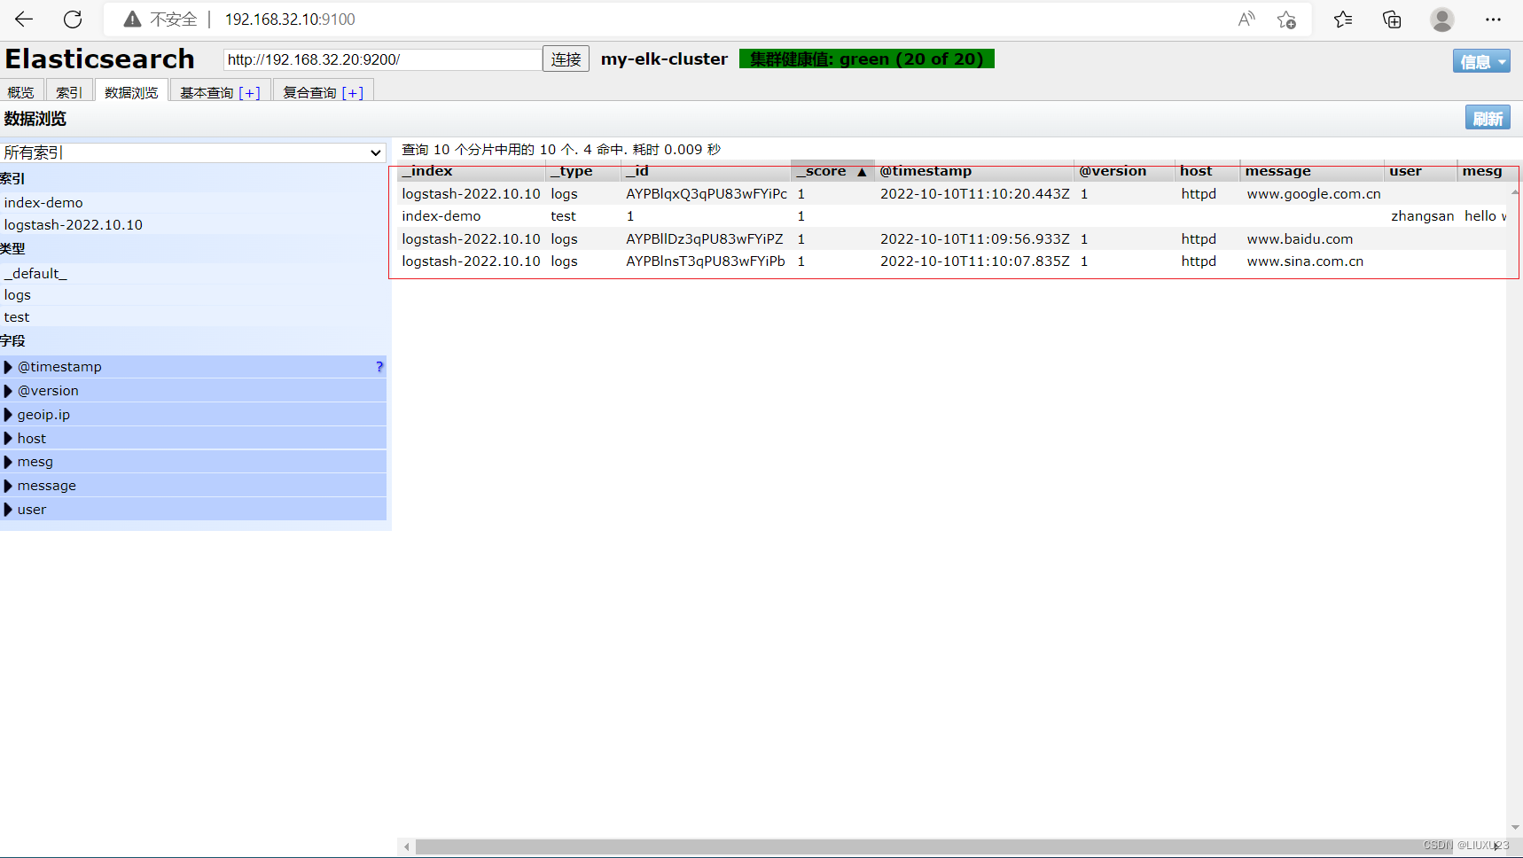The width and height of the screenshot is (1523, 858).
Task: Click document id AYPBllDz3qPU83wFYiPZ
Action: [704, 239]
